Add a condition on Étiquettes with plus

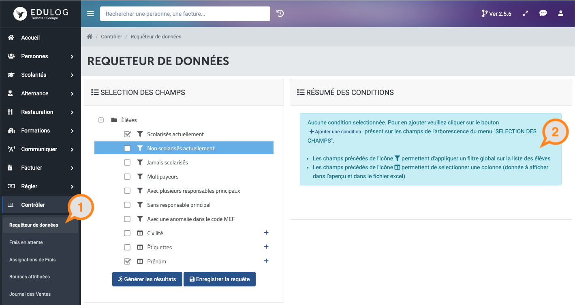click(266, 247)
